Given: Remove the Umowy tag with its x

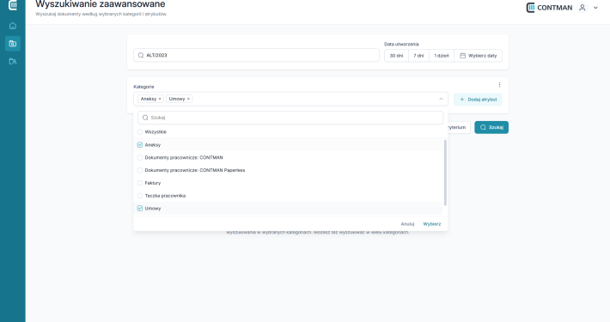Looking at the screenshot, I should 188,99.
